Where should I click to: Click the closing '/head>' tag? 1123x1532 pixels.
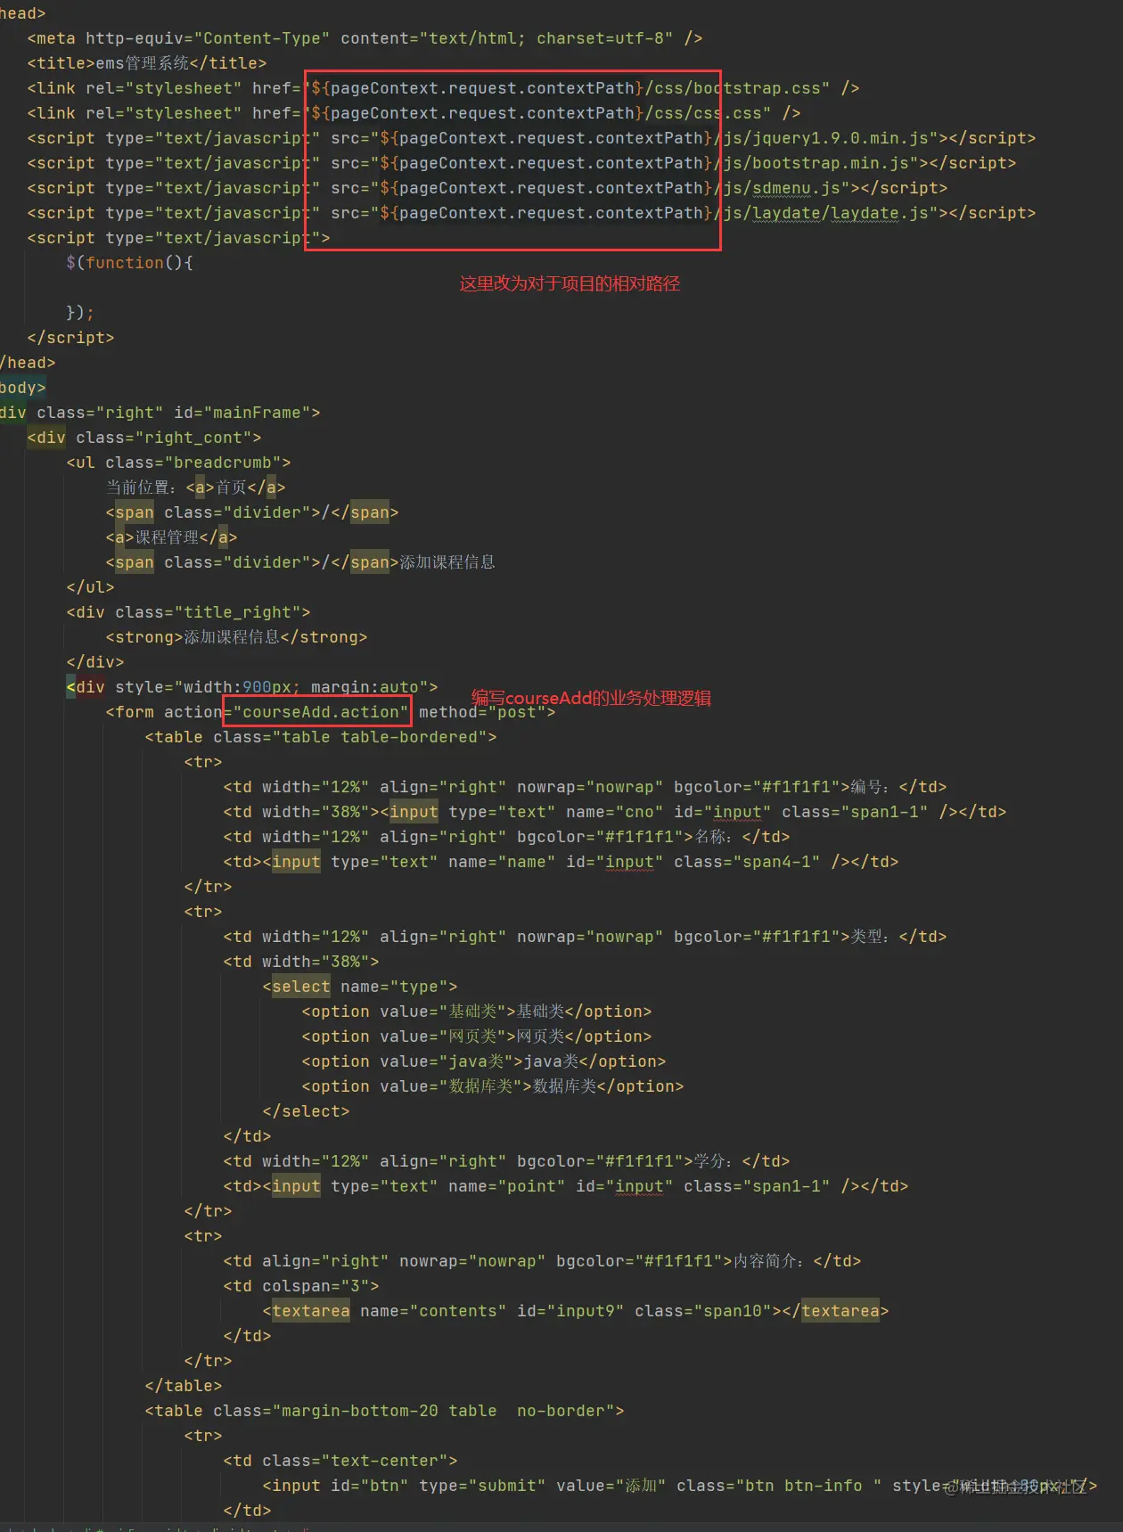(x=28, y=363)
